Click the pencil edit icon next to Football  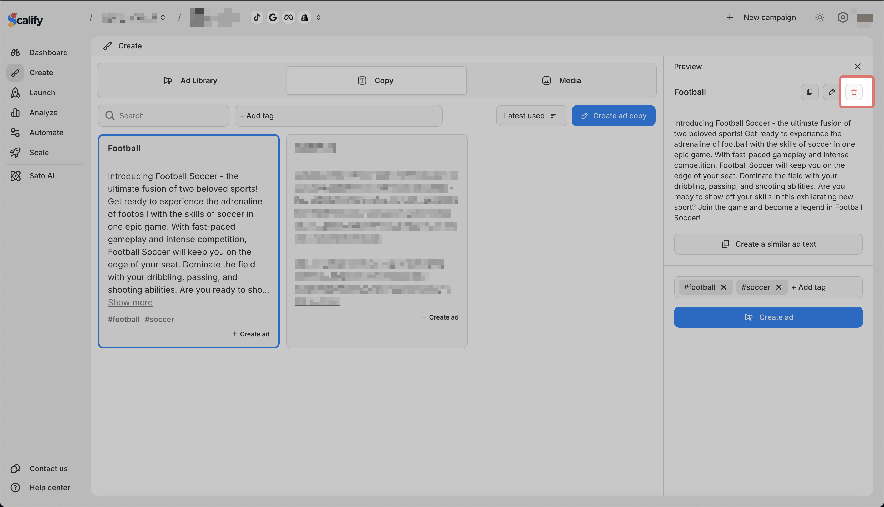tap(831, 92)
